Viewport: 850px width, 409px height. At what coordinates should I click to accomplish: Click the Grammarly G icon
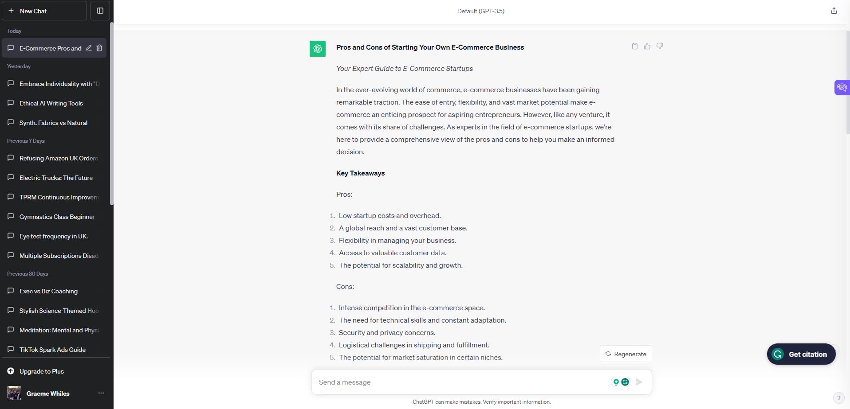pyautogui.click(x=626, y=382)
